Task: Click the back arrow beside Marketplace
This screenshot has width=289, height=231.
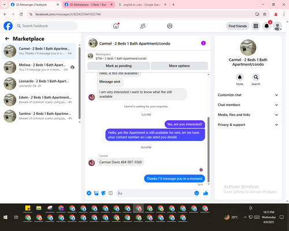Action: (x=7, y=39)
